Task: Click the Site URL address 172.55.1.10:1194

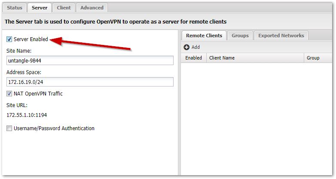Action: pyautogui.click(x=27, y=115)
